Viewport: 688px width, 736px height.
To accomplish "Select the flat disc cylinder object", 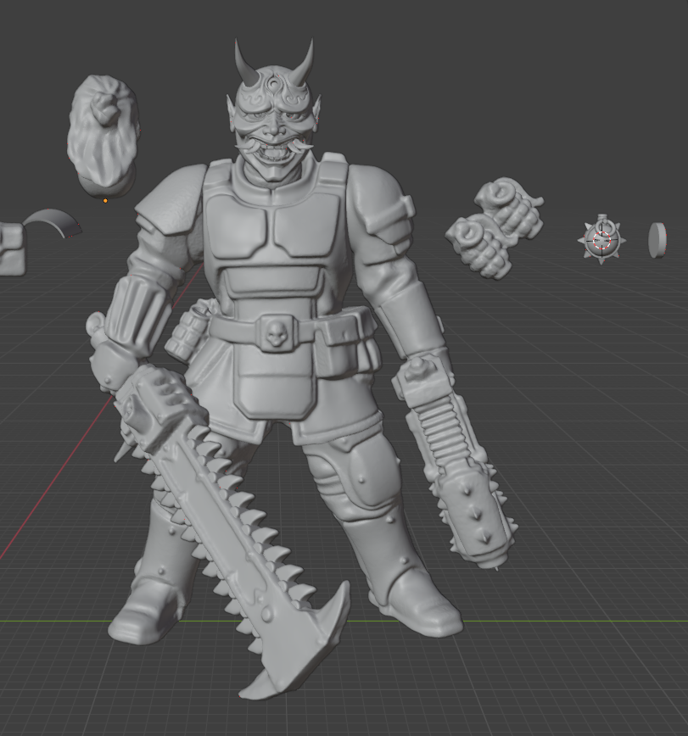I will [x=657, y=240].
